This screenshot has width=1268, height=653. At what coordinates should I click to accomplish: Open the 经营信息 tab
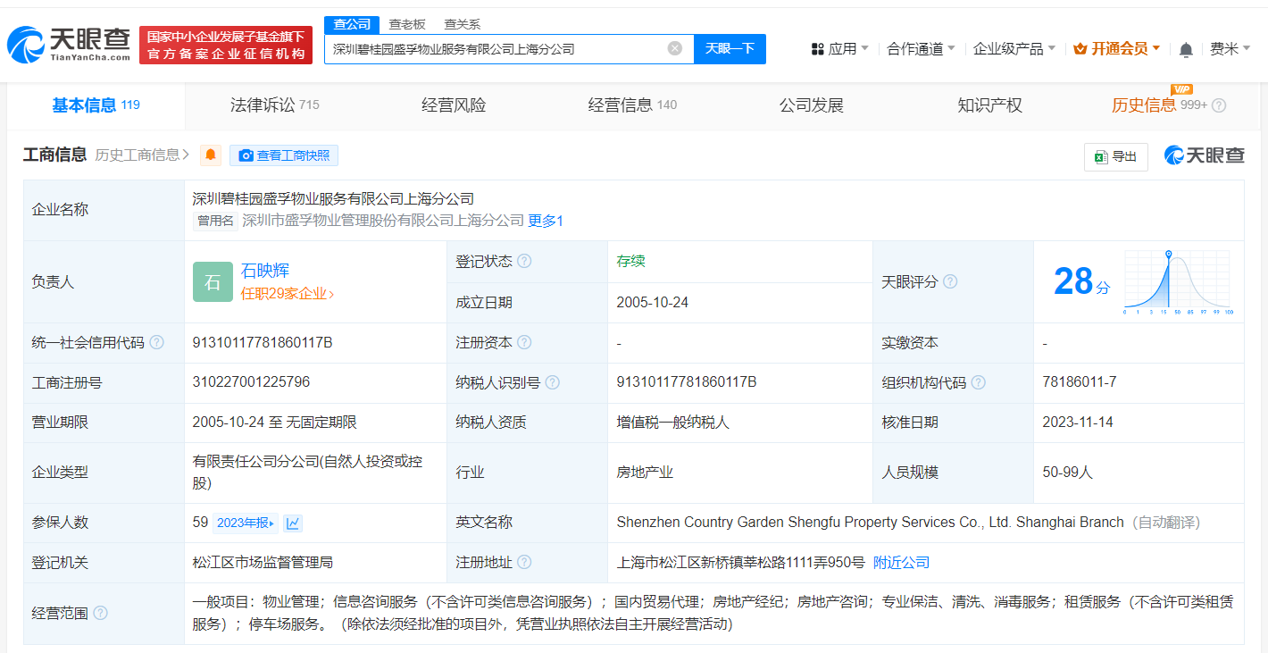pyautogui.click(x=632, y=105)
